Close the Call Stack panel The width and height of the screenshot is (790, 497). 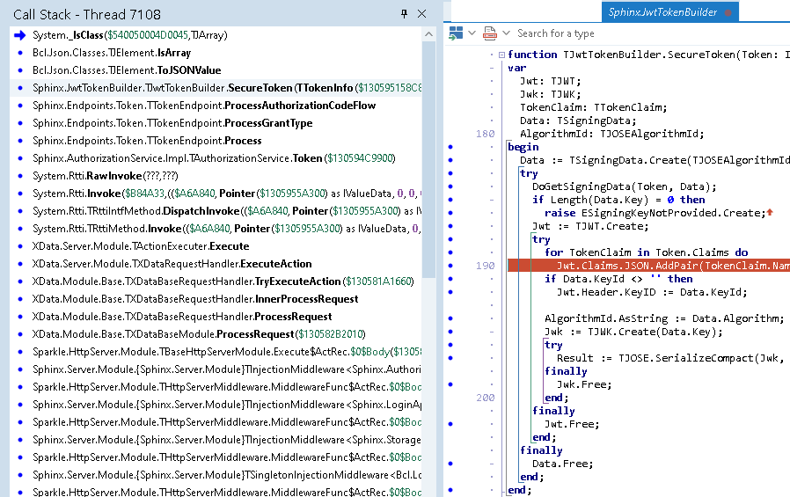click(x=421, y=14)
